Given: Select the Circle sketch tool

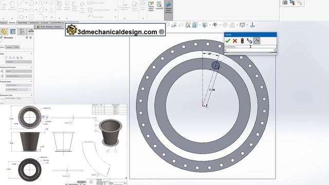Looking at the screenshot, I should pos(31,3).
